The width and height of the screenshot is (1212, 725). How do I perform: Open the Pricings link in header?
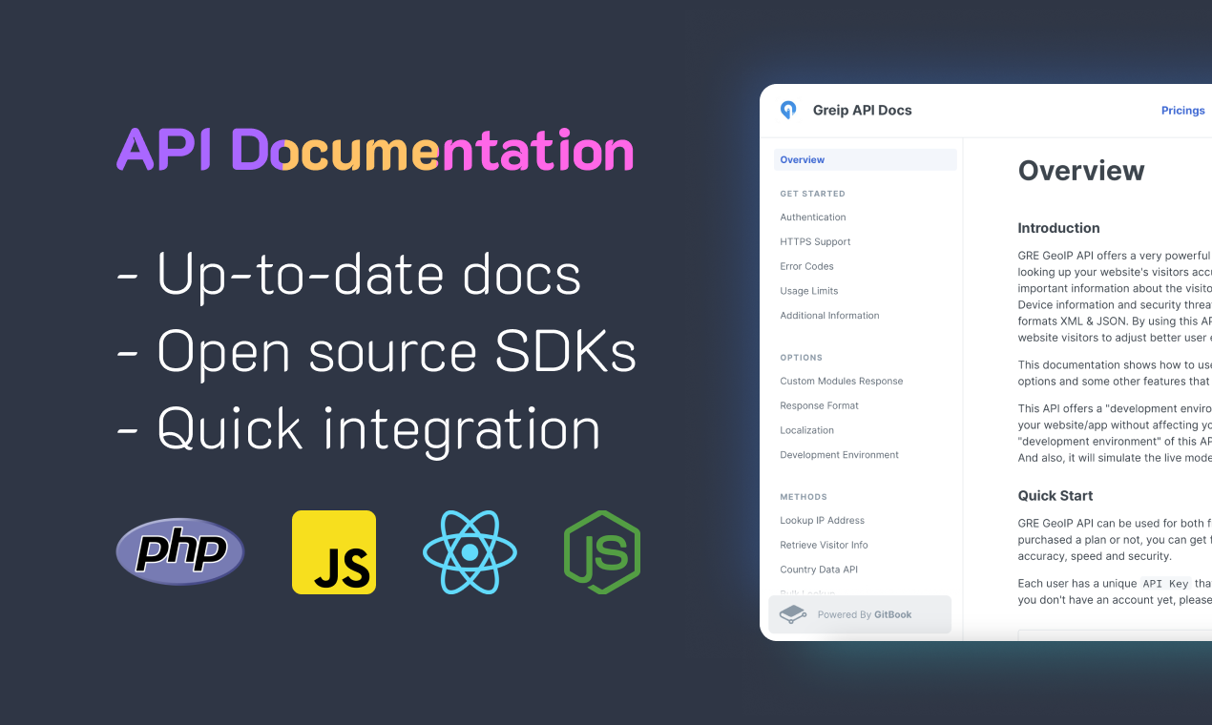click(1183, 111)
